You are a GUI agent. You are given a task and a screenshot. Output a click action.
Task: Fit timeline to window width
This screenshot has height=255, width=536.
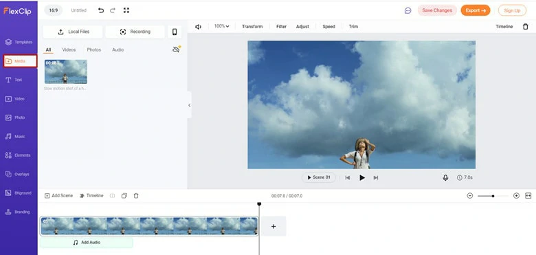[528, 196]
